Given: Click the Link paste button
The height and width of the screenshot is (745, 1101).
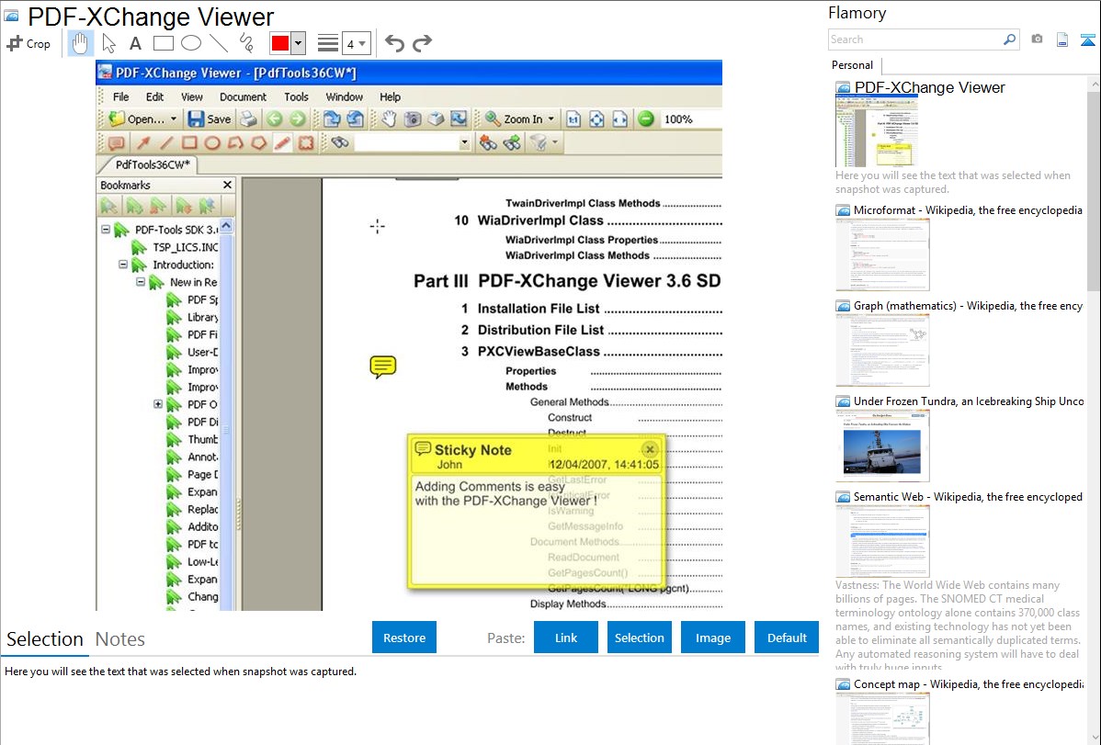Looking at the screenshot, I should [566, 638].
